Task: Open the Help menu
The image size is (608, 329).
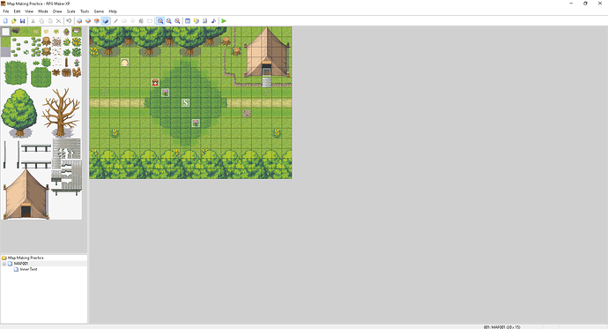Action: pyautogui.click(x=113, y=11)
